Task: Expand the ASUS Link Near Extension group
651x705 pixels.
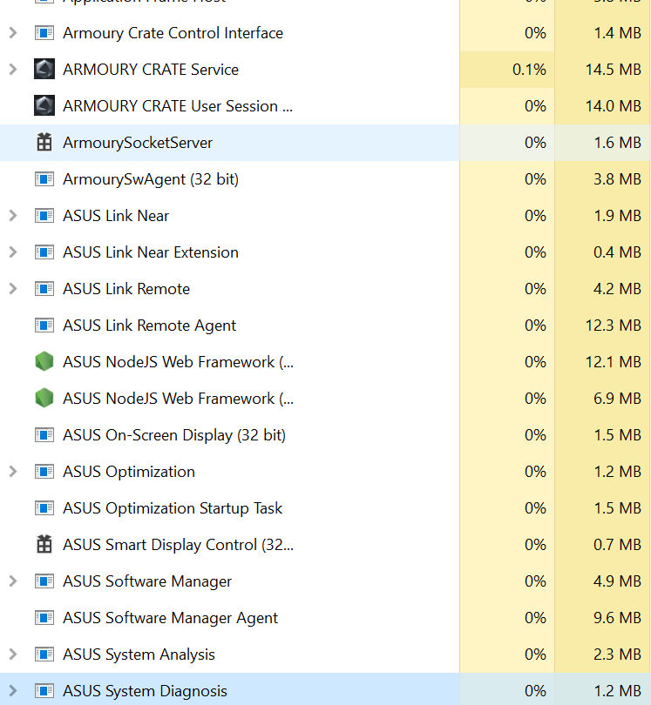Action: tap(13, 252)
